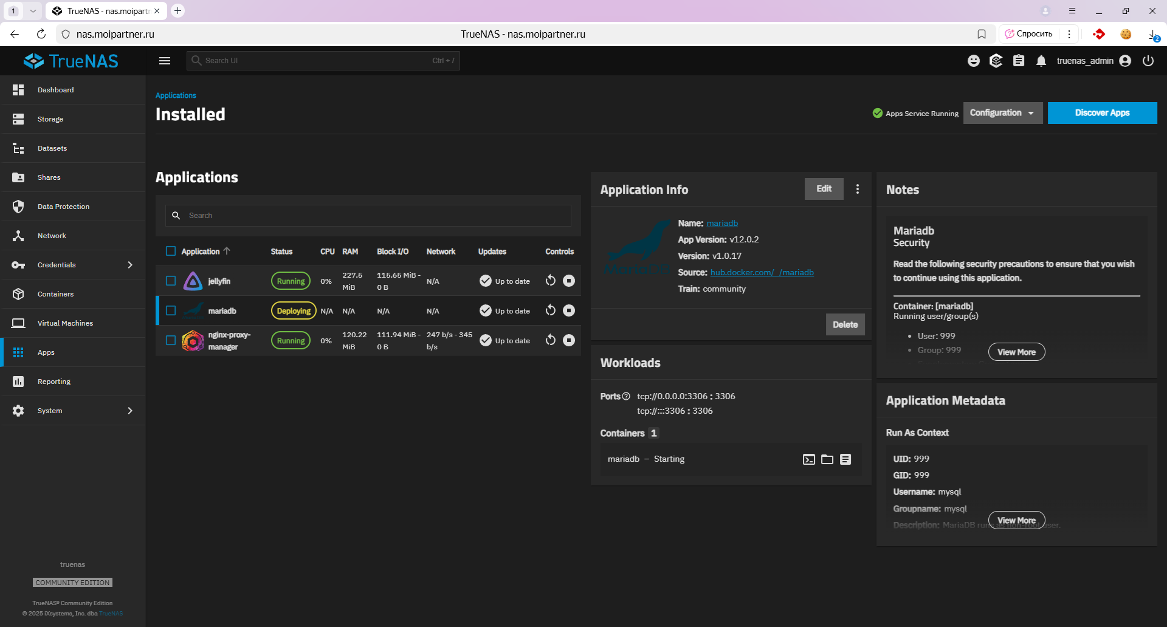Open the Configuration dropdown
The width and height of the screenshot is (1167, 627).
click(x=1002, y=113)
